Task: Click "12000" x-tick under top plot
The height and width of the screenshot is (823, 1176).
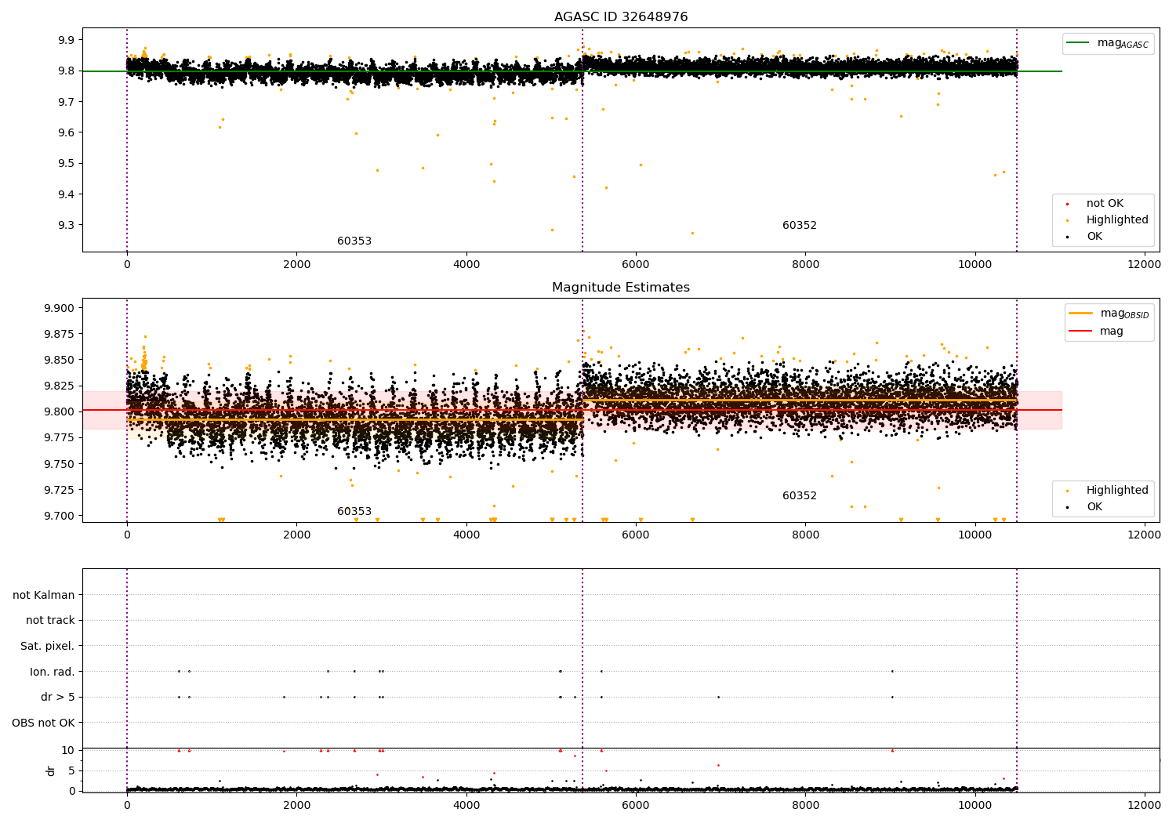Action: tap(1144, 265)
